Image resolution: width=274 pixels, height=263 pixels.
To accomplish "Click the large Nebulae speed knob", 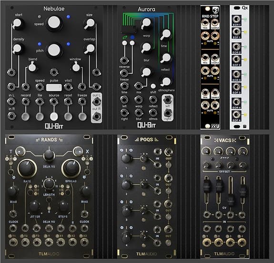I will pyautogui.click(x=54, y=22).
